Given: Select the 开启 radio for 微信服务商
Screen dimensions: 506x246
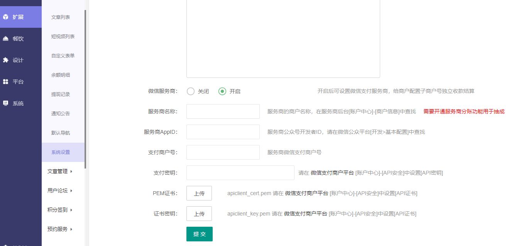Looking at the screenshot, I should pos(222,91).
